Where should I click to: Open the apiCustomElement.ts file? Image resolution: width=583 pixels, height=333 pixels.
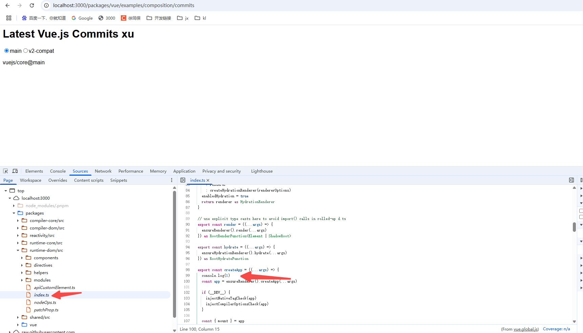pyautogui.click(x=54, y=288)
